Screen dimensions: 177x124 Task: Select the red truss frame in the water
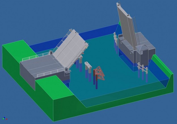[100, 73]
